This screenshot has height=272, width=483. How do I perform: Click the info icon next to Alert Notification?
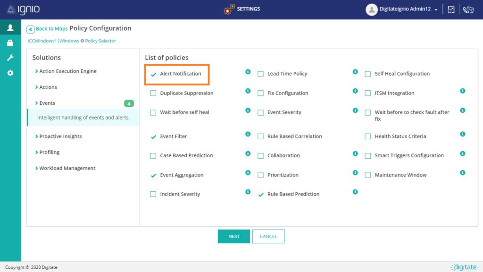[248, 72]
